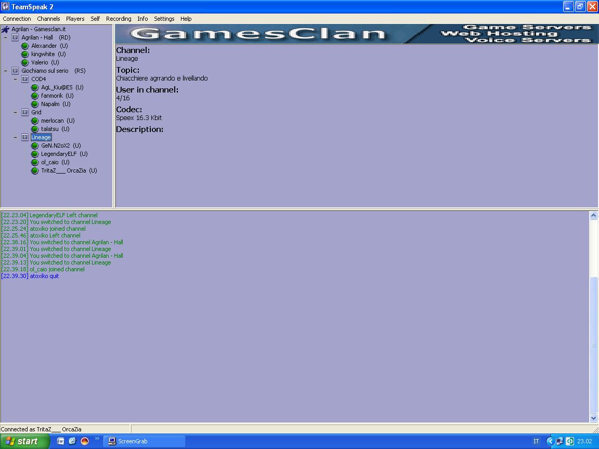Click the GamesClan banner

click(x=357, y=34)
